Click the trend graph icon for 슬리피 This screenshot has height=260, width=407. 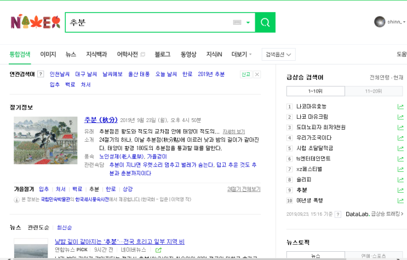(400, 180)
